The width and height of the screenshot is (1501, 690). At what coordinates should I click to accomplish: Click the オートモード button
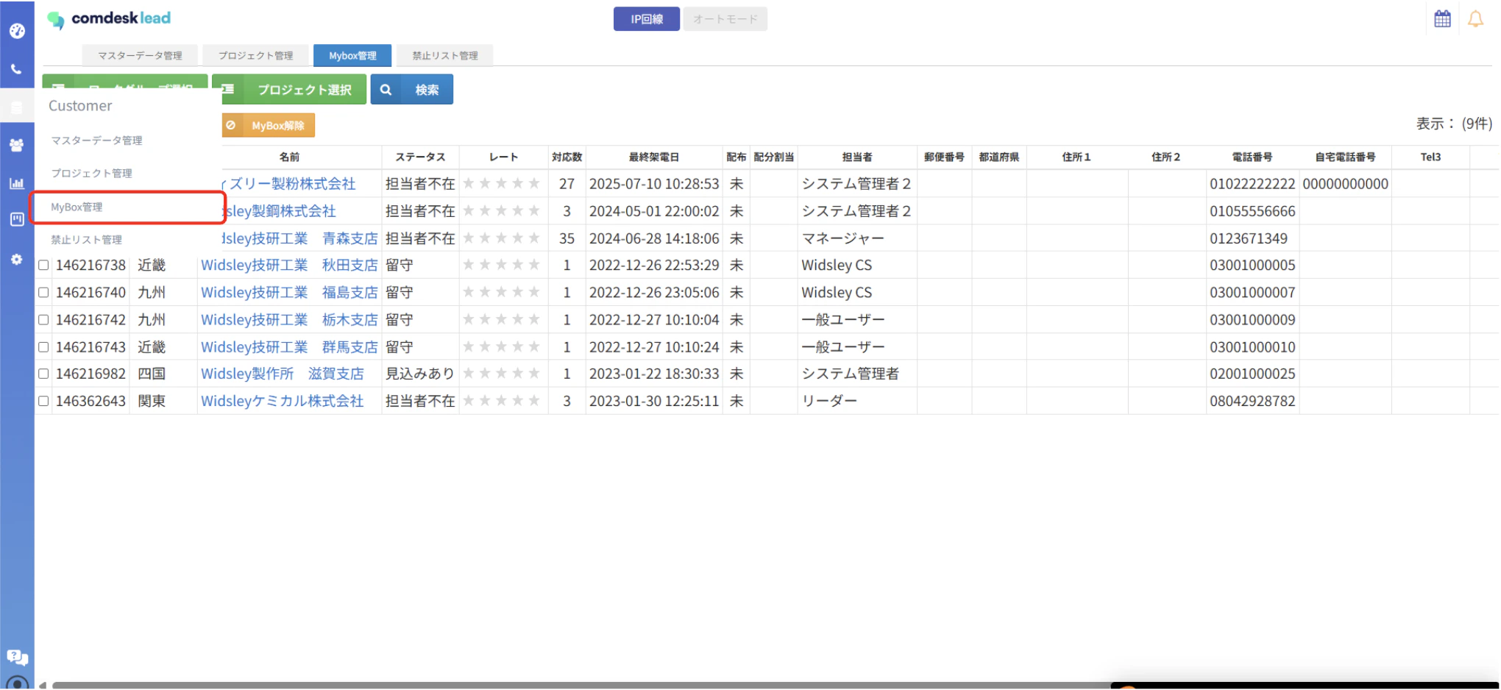[x=725, y=19]
